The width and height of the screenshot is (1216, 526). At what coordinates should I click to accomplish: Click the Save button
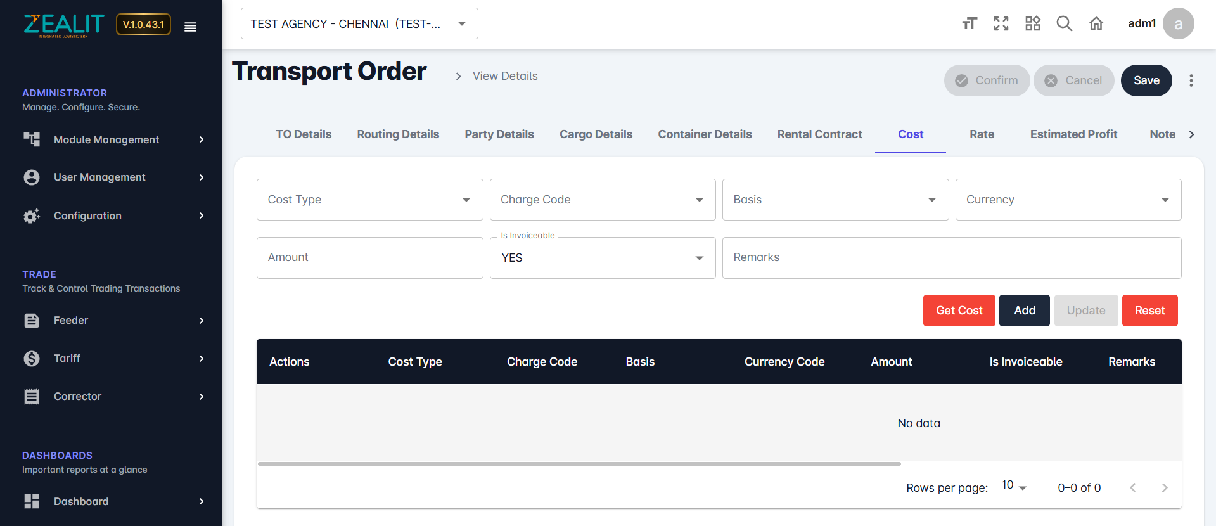pyautogui.click(x=1146, y=80)
